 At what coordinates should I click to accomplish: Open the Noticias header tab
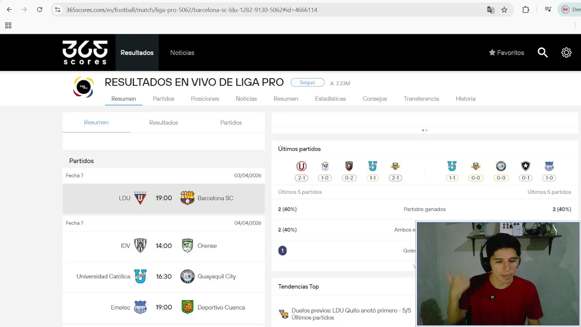coord(182,53)
